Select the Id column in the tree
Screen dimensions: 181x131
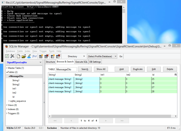[13, 97]
